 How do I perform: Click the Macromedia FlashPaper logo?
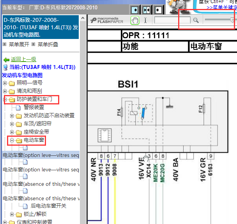click(107, 20)
